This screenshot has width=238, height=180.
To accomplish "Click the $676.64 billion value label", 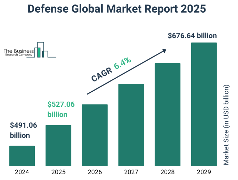I will (193, 36).
